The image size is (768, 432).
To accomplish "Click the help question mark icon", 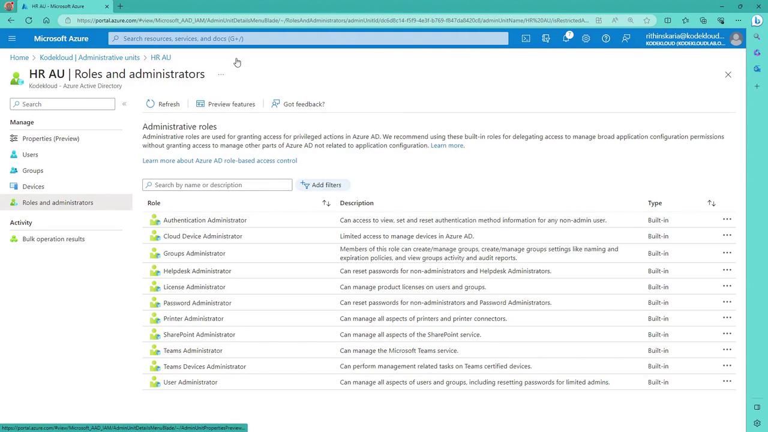I will 606,38.
